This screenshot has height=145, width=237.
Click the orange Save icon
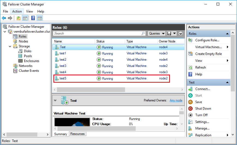point(190,102)
